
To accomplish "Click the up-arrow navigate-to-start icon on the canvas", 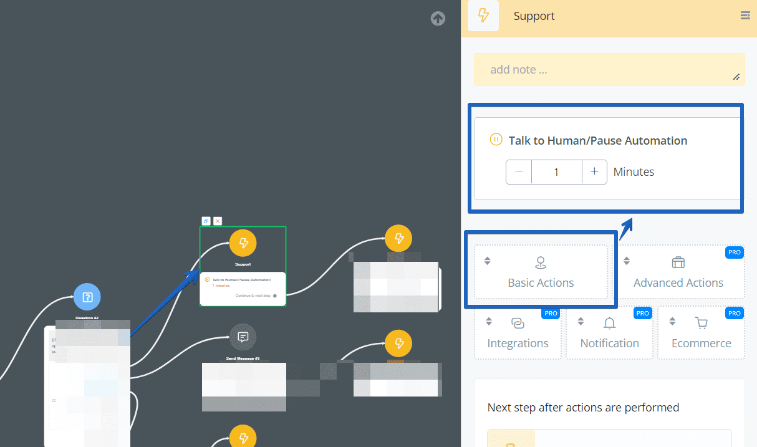I will pos(438,19).
